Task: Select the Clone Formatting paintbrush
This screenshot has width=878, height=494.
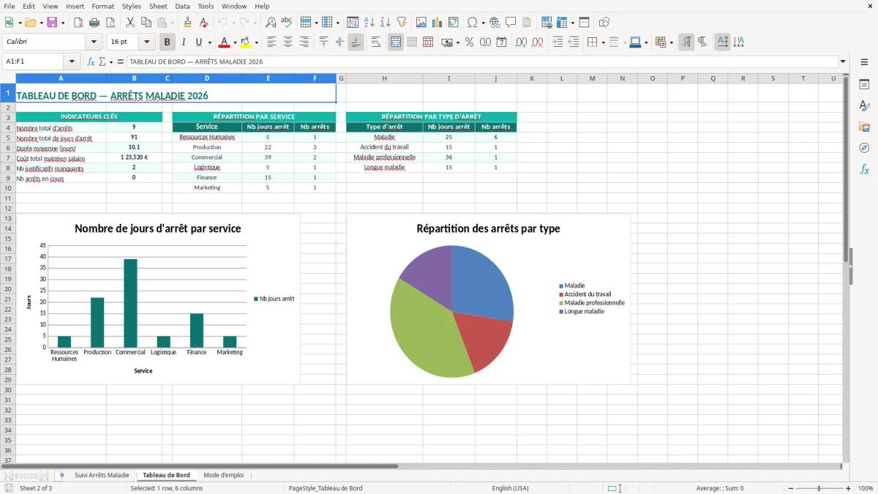Action: pyautogui.click(x=188, y=23)
